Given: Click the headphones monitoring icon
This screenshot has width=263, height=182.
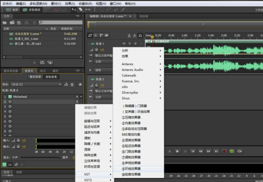Looking at the screenshot, I should point(140,35).
